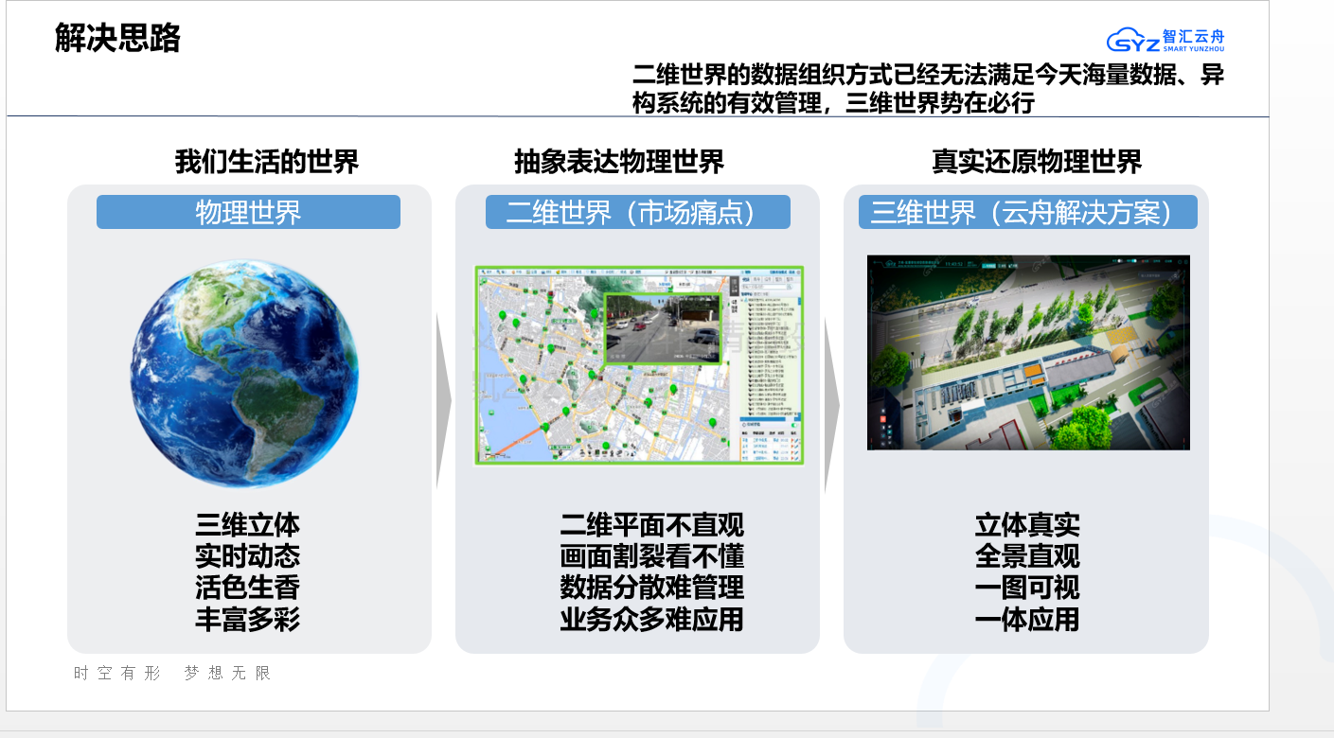Screen dimensions: 1334x738
Task: Click the footer slogan 时空有形 梦想无限
Action: tap(173, 674)
